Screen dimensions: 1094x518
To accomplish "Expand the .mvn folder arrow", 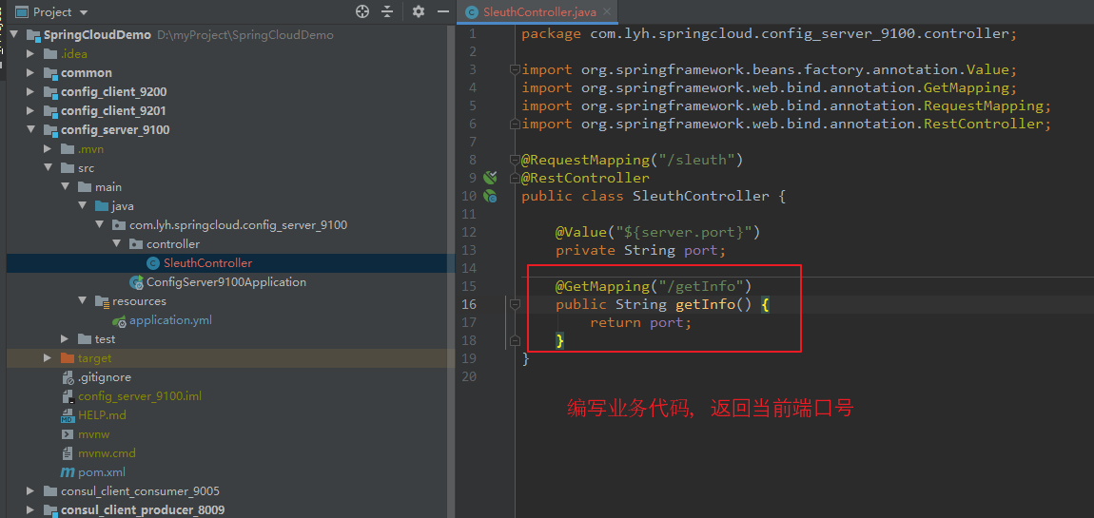I will point(48,148).
